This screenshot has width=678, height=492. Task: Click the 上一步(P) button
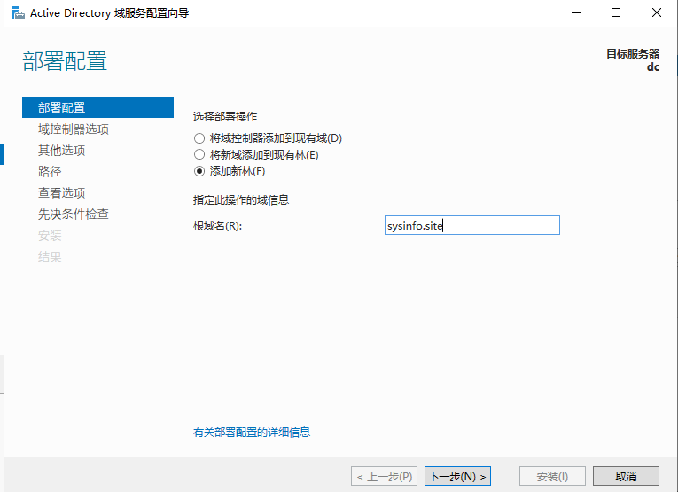point(385,476)
